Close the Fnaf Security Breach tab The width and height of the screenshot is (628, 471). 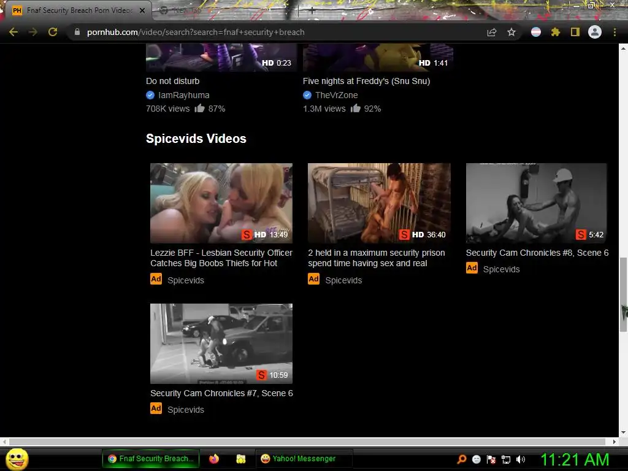pos(142,10)
